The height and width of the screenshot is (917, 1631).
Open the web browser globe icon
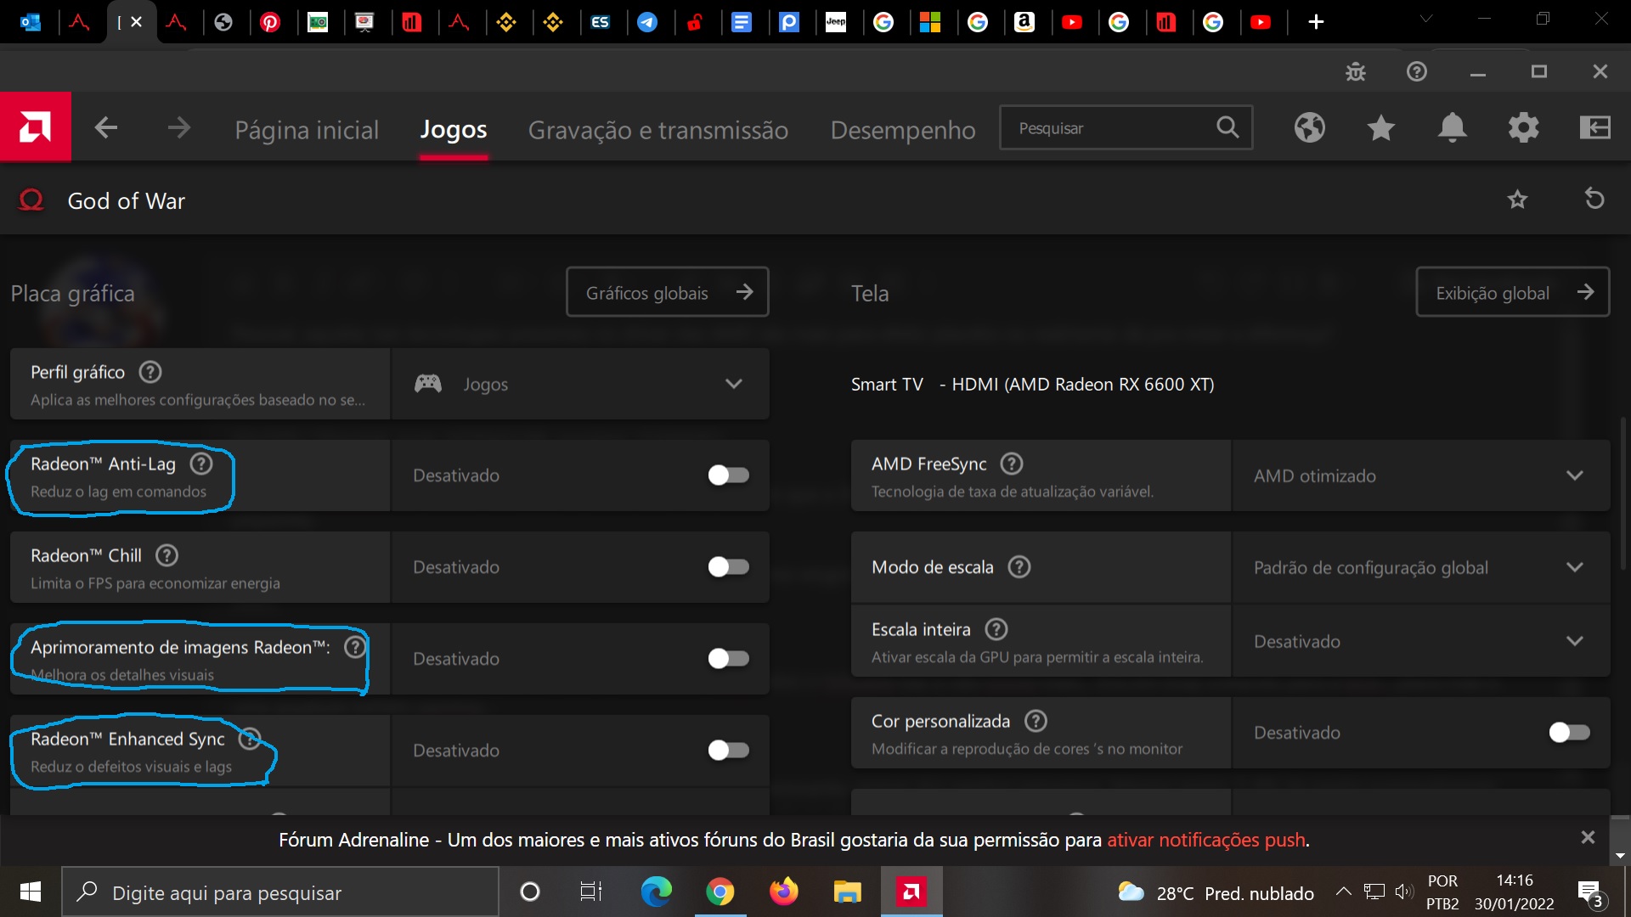pyautogui.click(x=1308, y=127)
